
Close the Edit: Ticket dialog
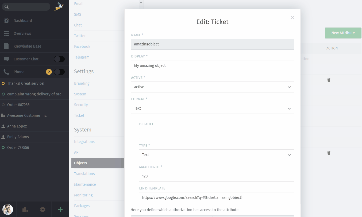pyautogui.click(x=292, y=17)
